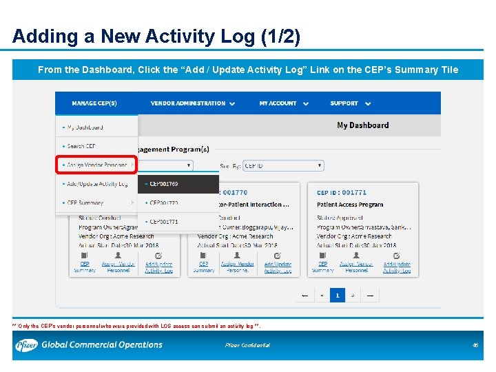Open Add/Update Activity Log link on 001770 tile

point(278,267)
